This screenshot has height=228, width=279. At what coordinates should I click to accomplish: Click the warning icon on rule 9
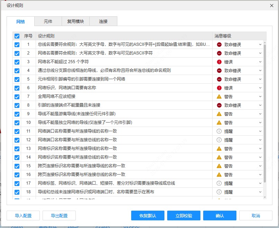(x=219, y=114)
